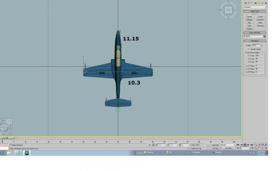Viewport: 274px width, 171px height.
Task: Open the Selected key filter dropdown
Action: tap(227, 145)
